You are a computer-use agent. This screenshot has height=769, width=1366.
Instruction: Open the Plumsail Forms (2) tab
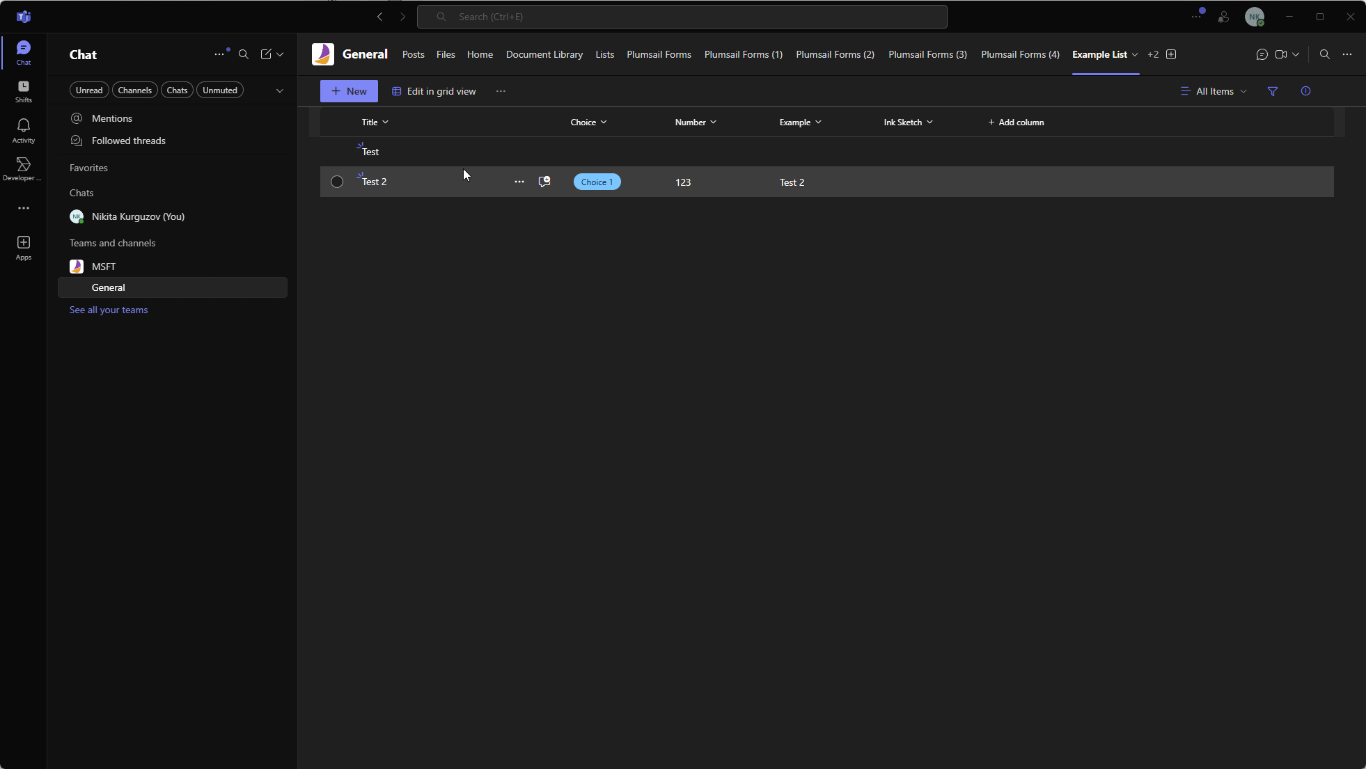click(835, 54)
